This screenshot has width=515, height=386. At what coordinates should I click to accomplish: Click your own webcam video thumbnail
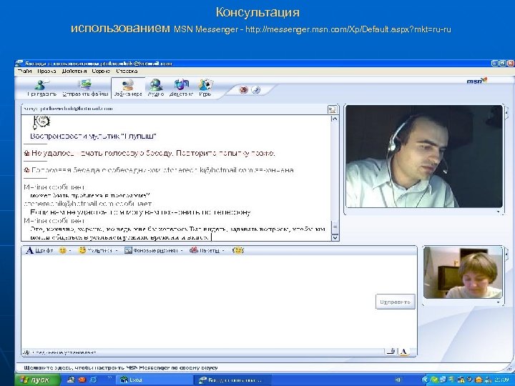(463, 272)
